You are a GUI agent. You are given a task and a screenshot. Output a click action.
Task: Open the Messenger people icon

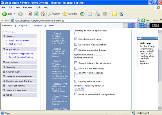tap(121, 14)
